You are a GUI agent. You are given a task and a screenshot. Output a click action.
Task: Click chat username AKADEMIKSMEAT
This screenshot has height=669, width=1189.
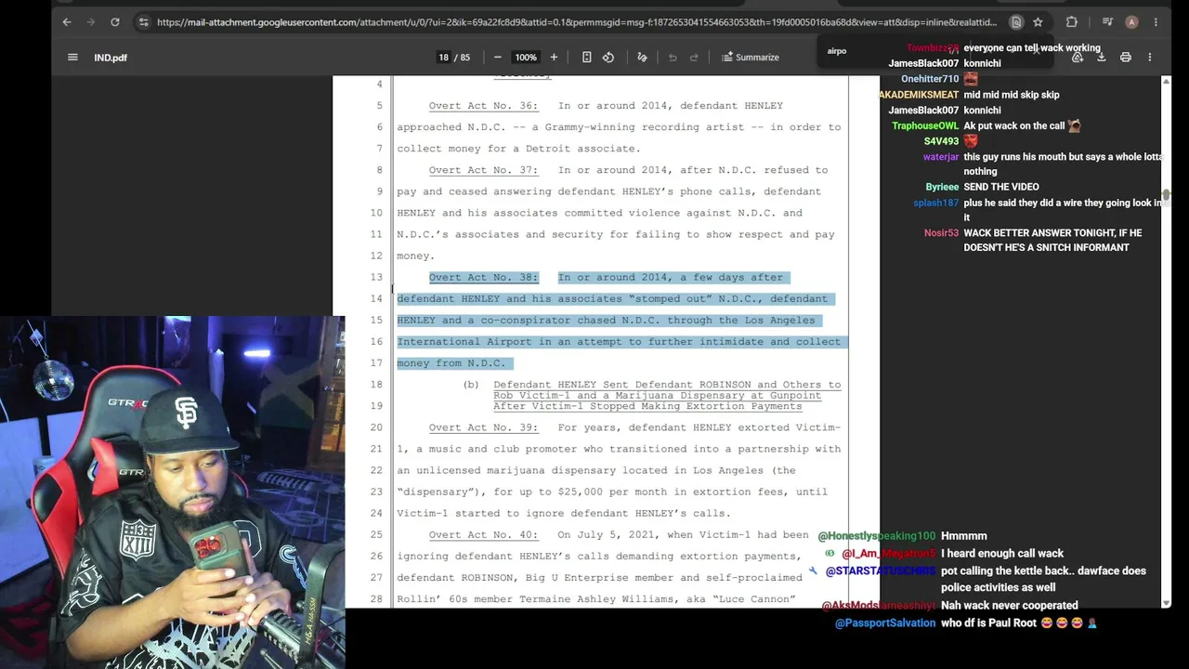tap(919, 95)
